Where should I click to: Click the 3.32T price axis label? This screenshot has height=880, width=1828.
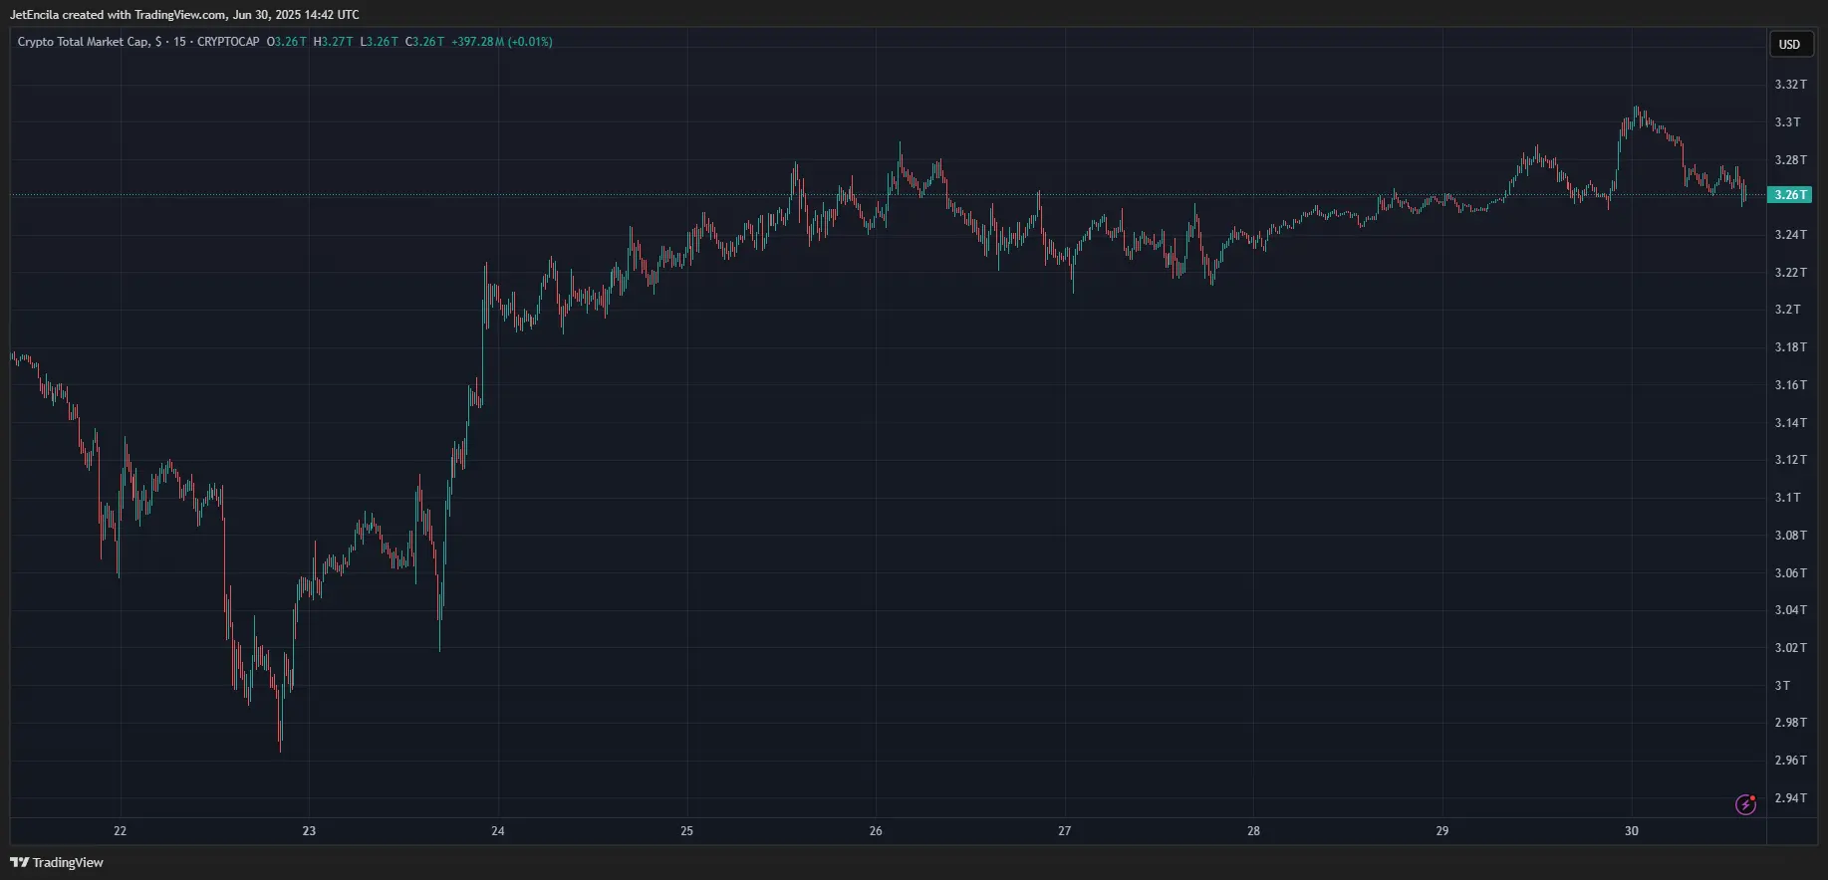[x=1790, y=85]
